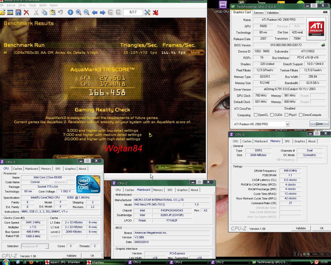Click the red IrfanView cat about icon
The height and width of the screenshot is (265, 331).
tap(155, 12)
